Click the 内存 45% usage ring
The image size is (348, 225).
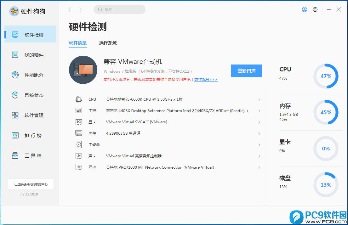326,112
